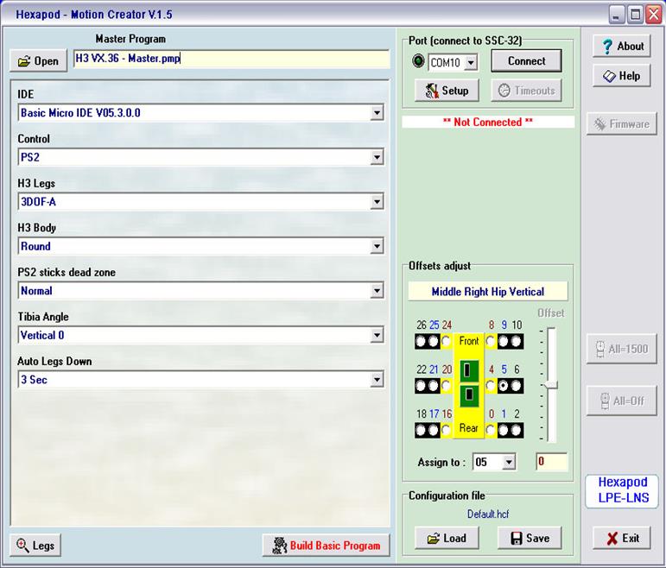666x568 pixels.
Task: Select servo channel 8 radio button
Action: click(491, 341)
